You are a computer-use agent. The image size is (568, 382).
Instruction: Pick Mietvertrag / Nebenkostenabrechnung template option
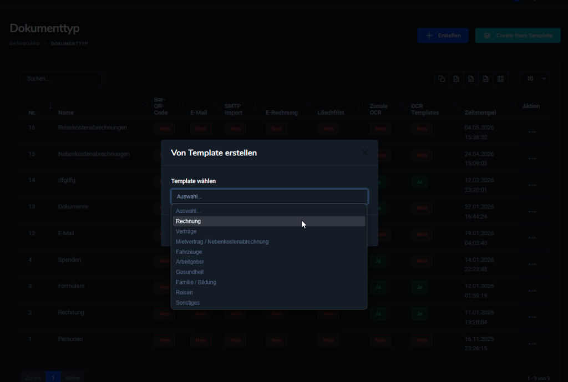pyautogui.click(x=269, y=242)
